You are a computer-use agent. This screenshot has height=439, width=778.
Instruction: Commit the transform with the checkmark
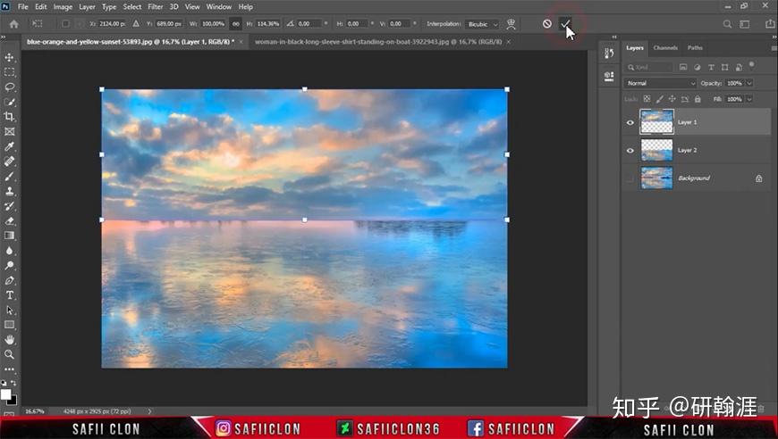click(x=564, y=23)
